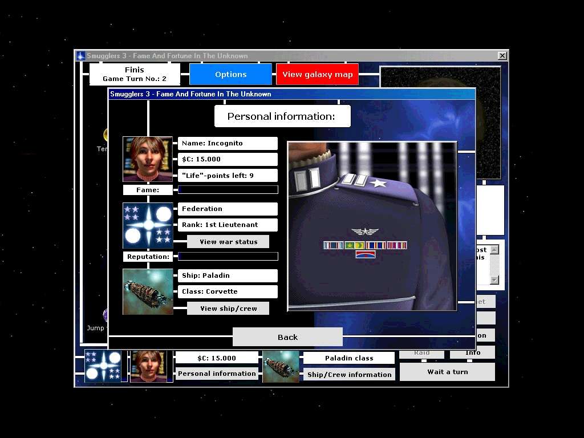Click the officer uniform rank picture
The image size is (584, 438).
coord(372,226)
